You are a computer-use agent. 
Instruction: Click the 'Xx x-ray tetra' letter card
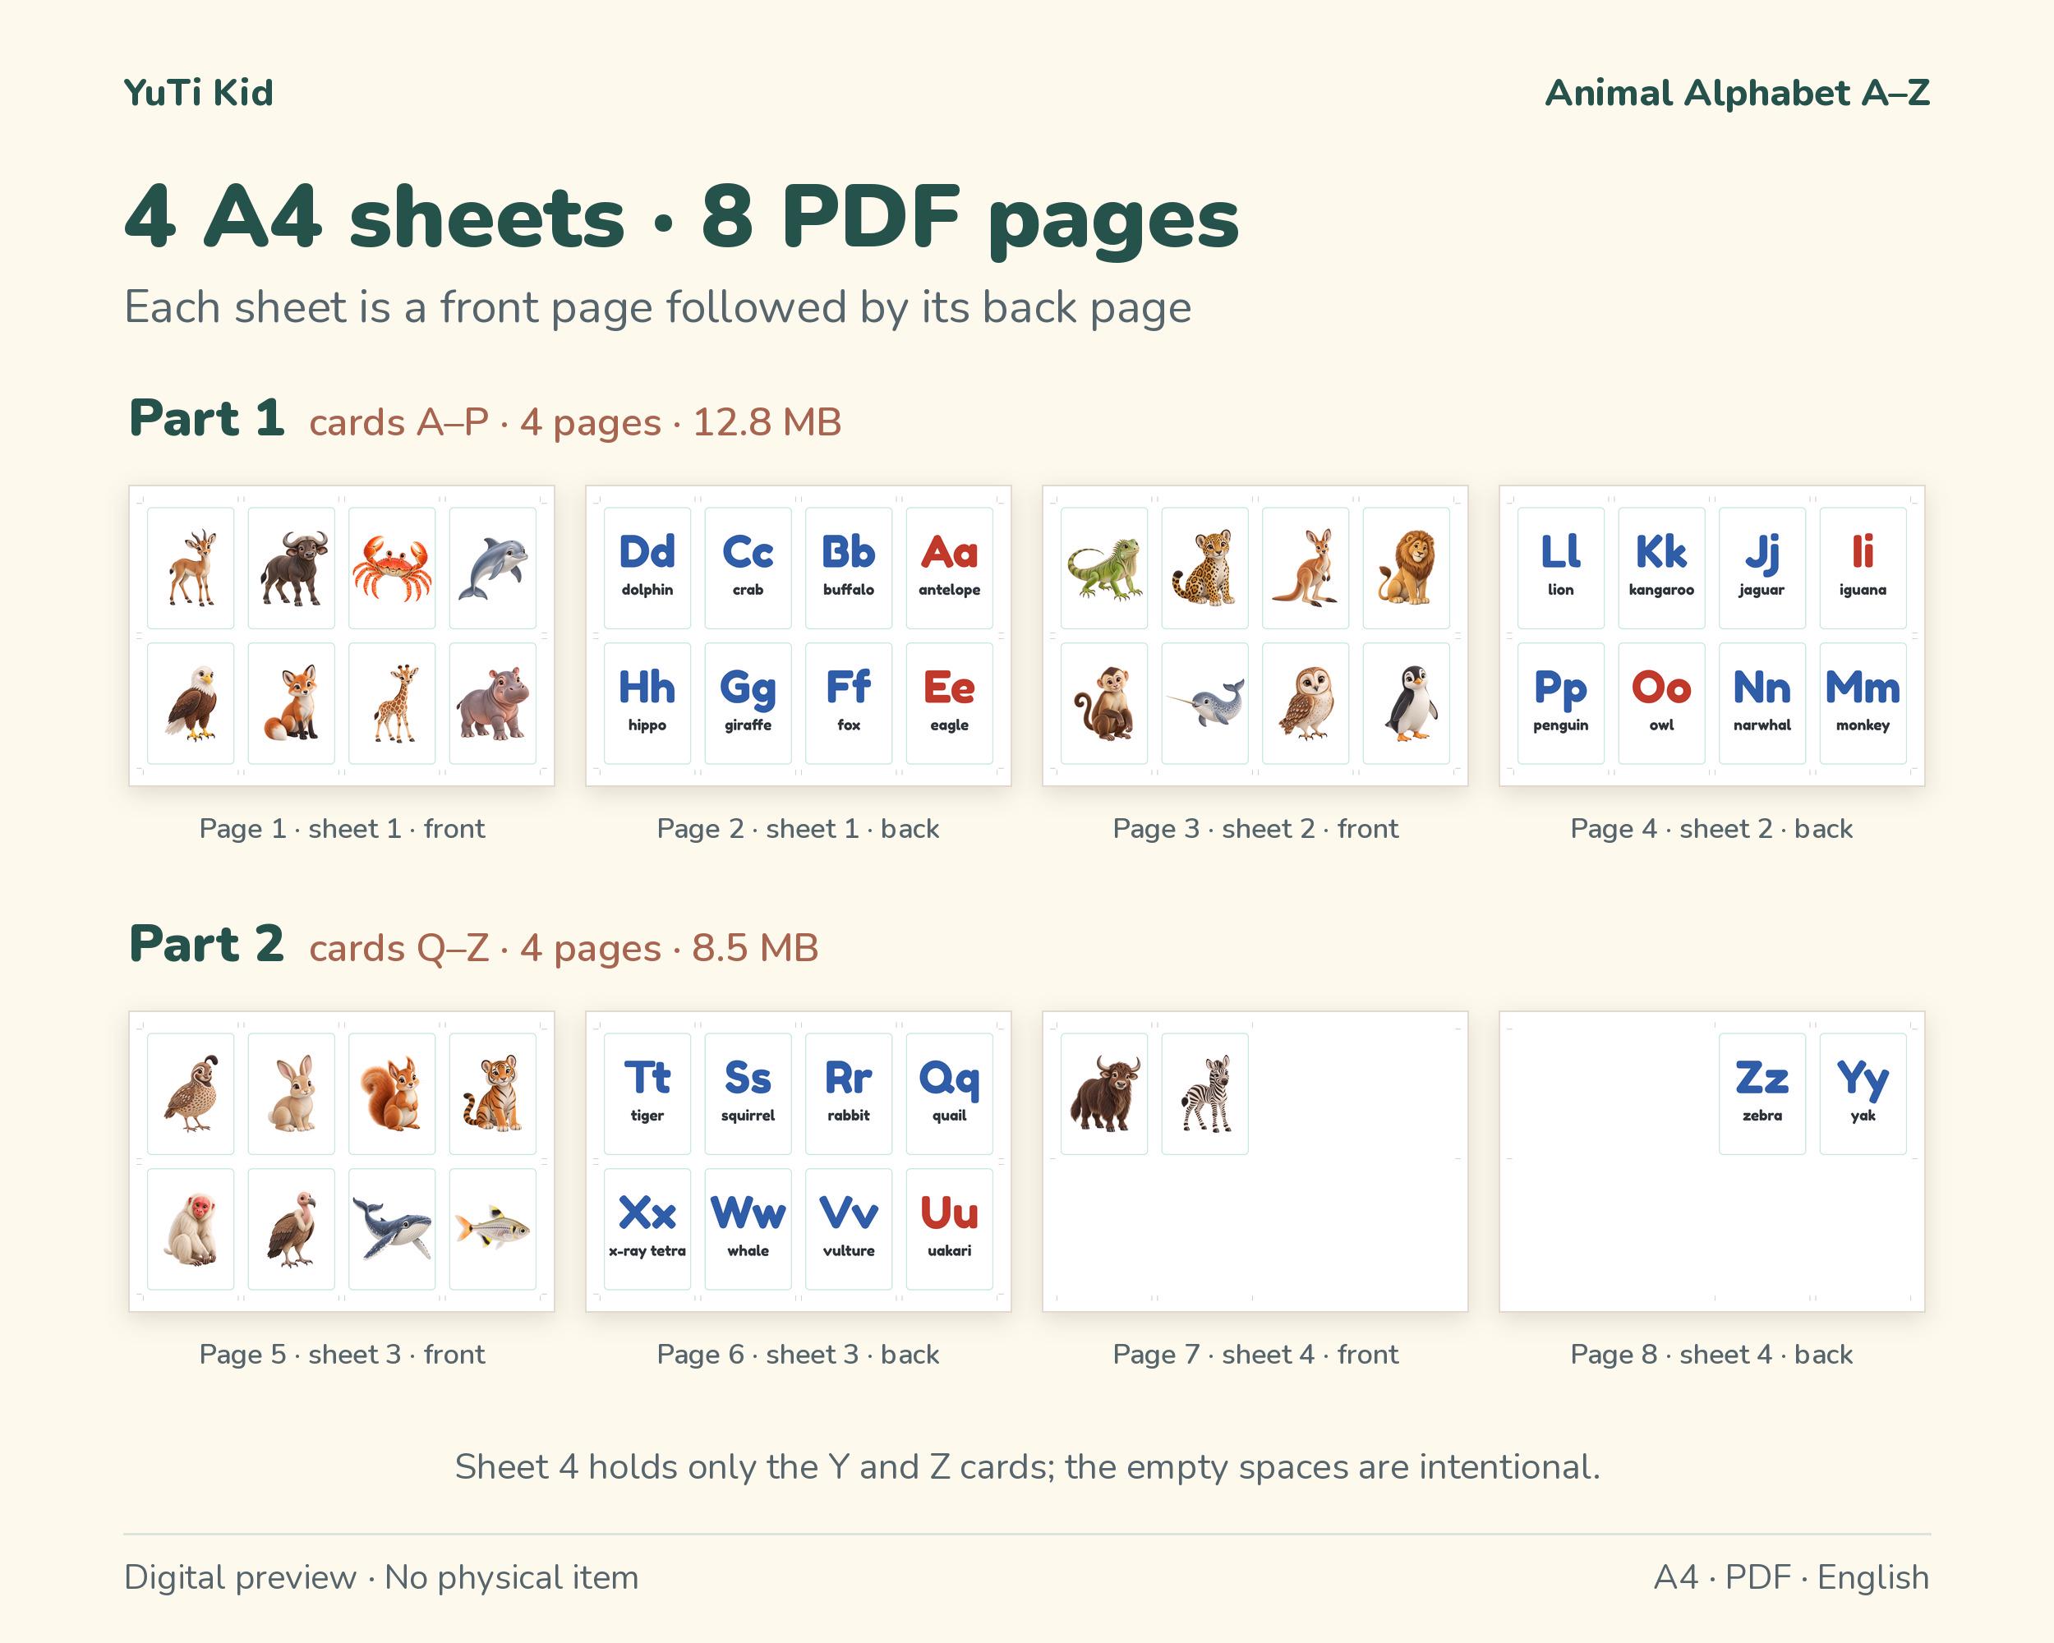[x=647, y=1229]
